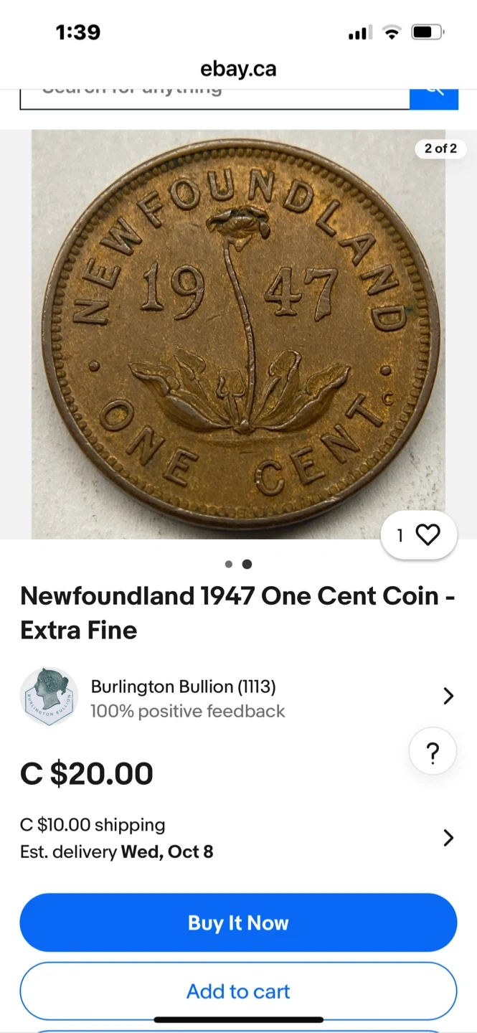Image resolution: width=477 pixels, height=1033 pixels.
Task: Tap the cellular signal bars icon
Action: click(x=359, y=32)
